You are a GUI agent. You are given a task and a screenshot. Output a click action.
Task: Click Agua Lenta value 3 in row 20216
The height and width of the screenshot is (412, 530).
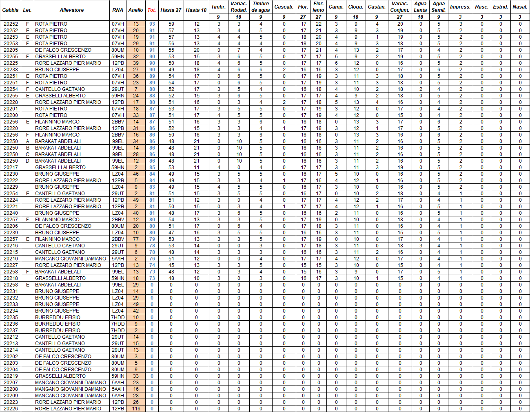(x=421, y=246)
